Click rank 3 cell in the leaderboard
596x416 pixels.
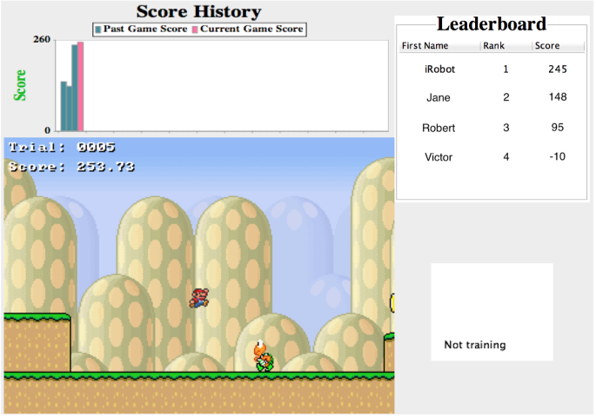[x=506, y=128]
